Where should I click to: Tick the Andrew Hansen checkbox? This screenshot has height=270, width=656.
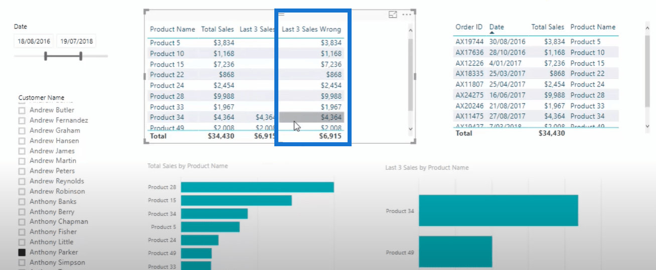click(x=22, y=141)
